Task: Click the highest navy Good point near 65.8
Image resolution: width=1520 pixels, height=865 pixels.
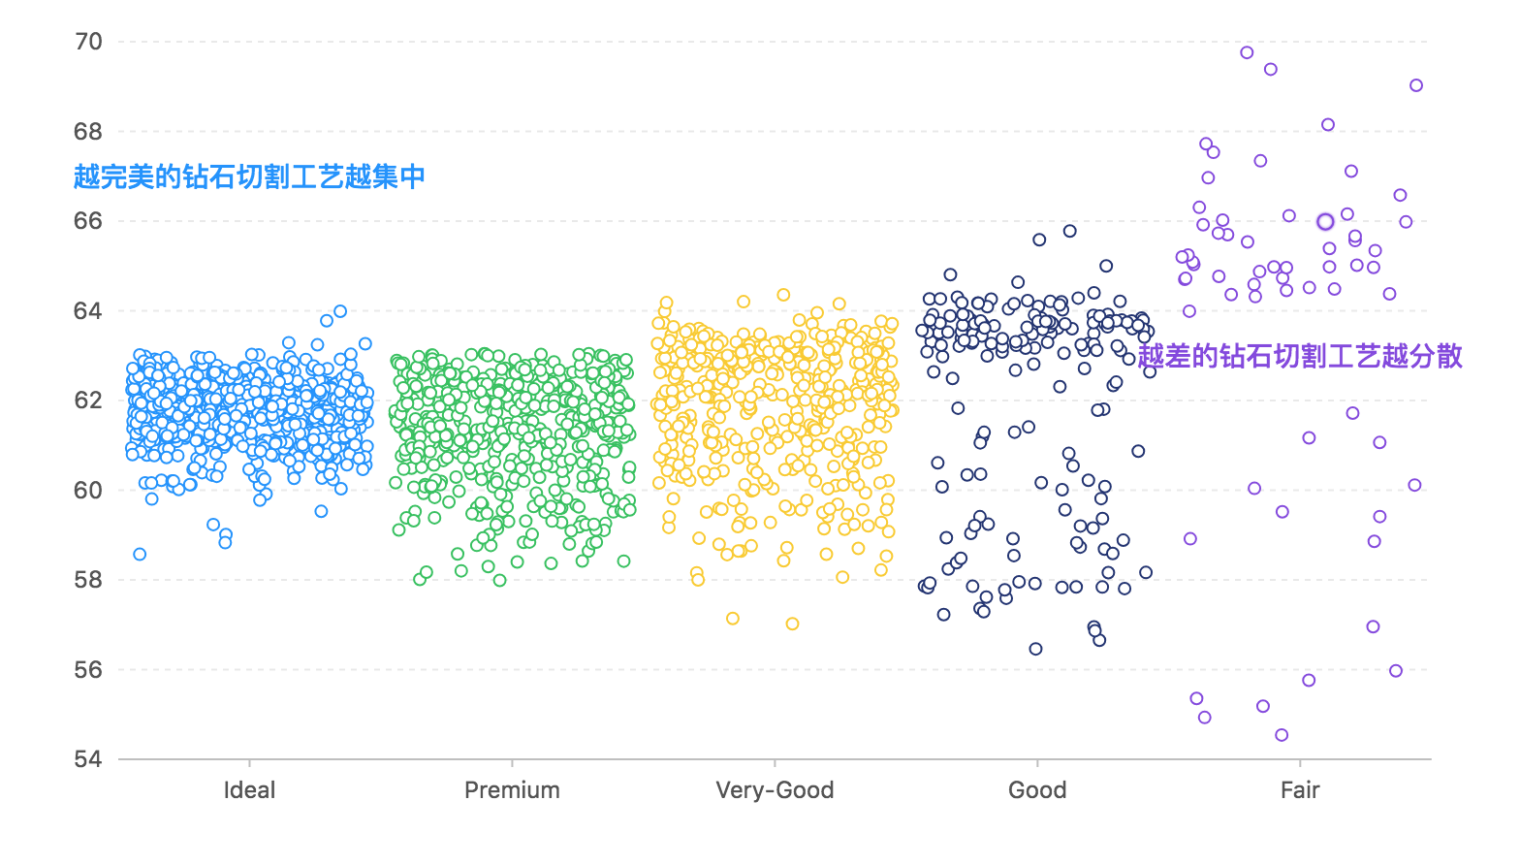Action: [1070, 231]
